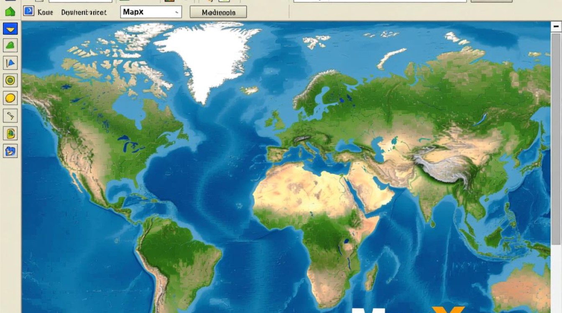Select the polyline measuring tool
The image size is (562, 313).
click(10, 115)
